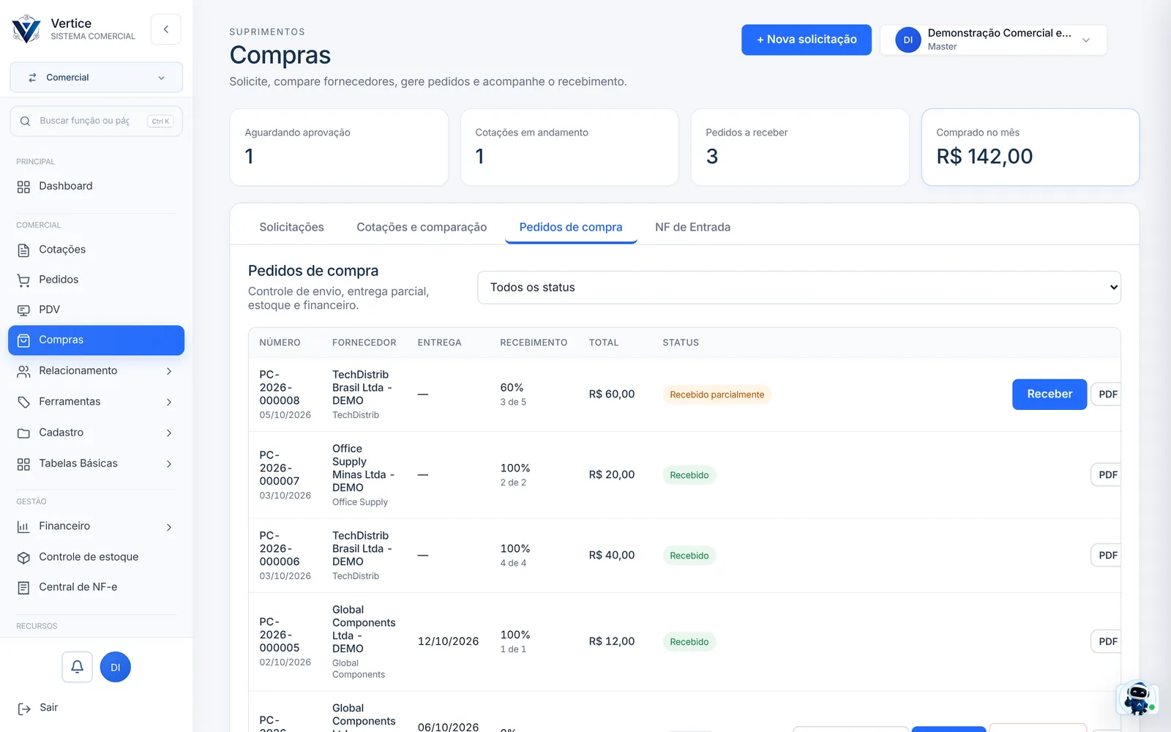Click the Cadastro folder icon
This screenshot has width=1171, height=732.
(23, 433)
